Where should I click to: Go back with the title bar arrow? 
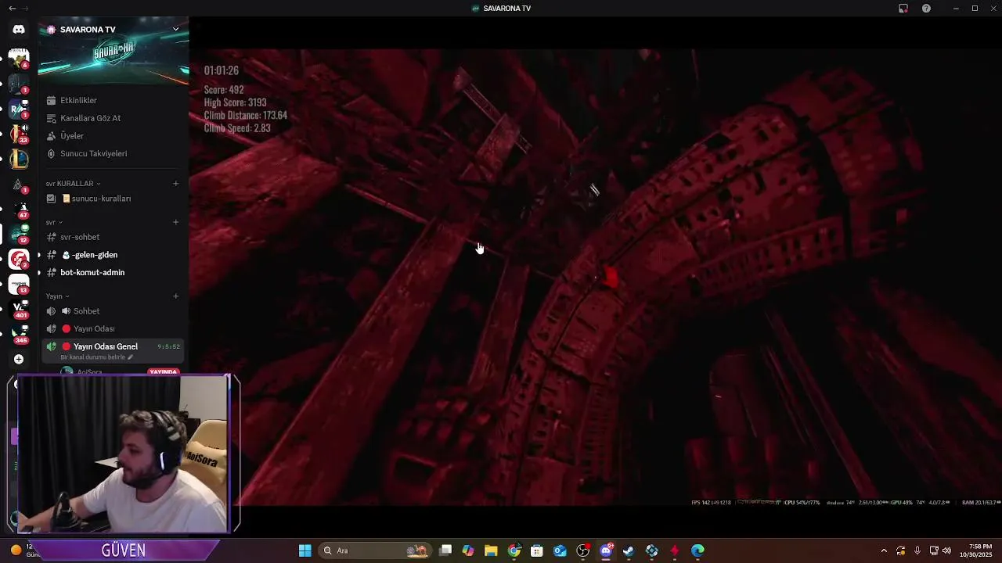[12, 8]
